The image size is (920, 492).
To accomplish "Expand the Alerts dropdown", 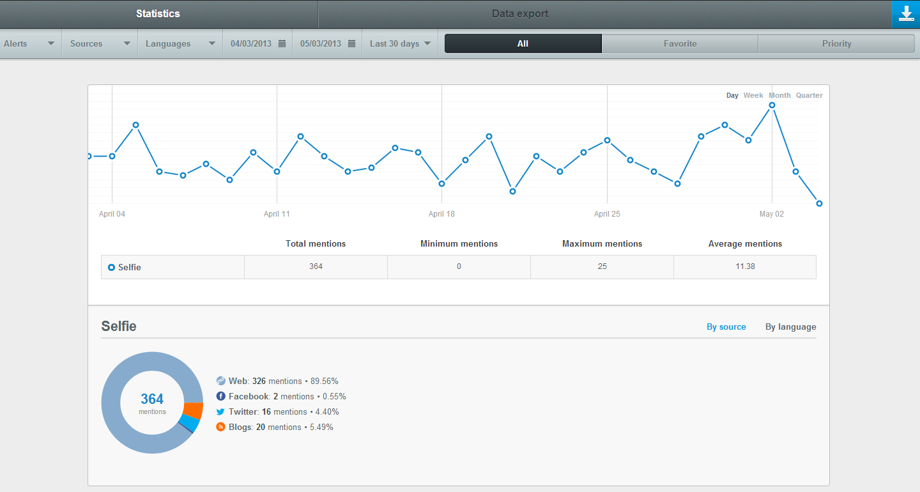I will coord(29,44).
